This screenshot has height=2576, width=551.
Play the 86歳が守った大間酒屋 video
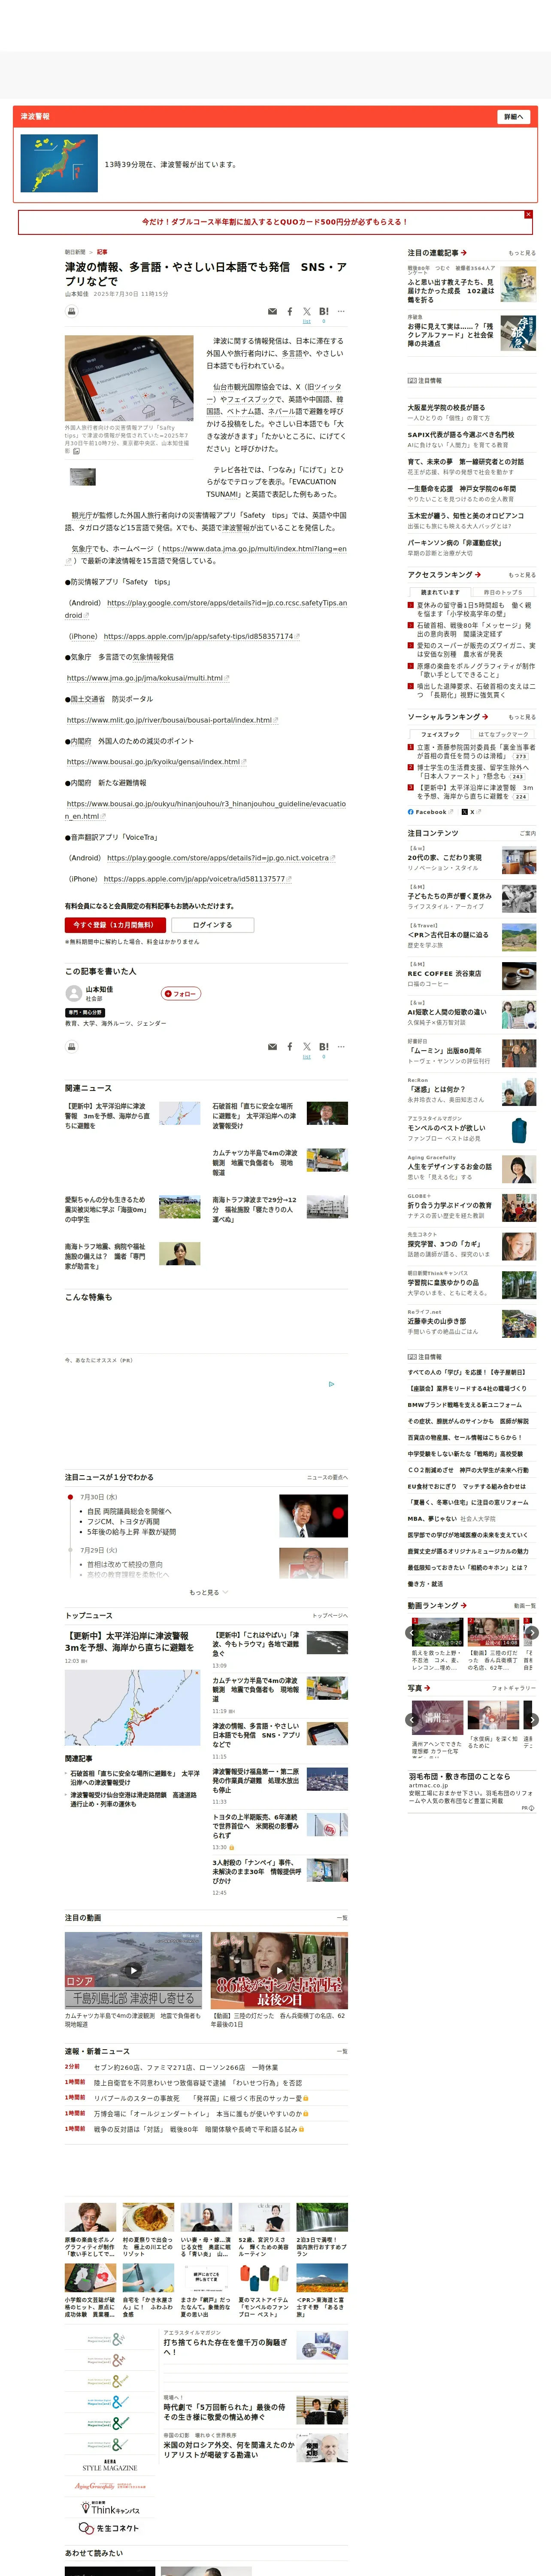click(x=279, y=1970)
